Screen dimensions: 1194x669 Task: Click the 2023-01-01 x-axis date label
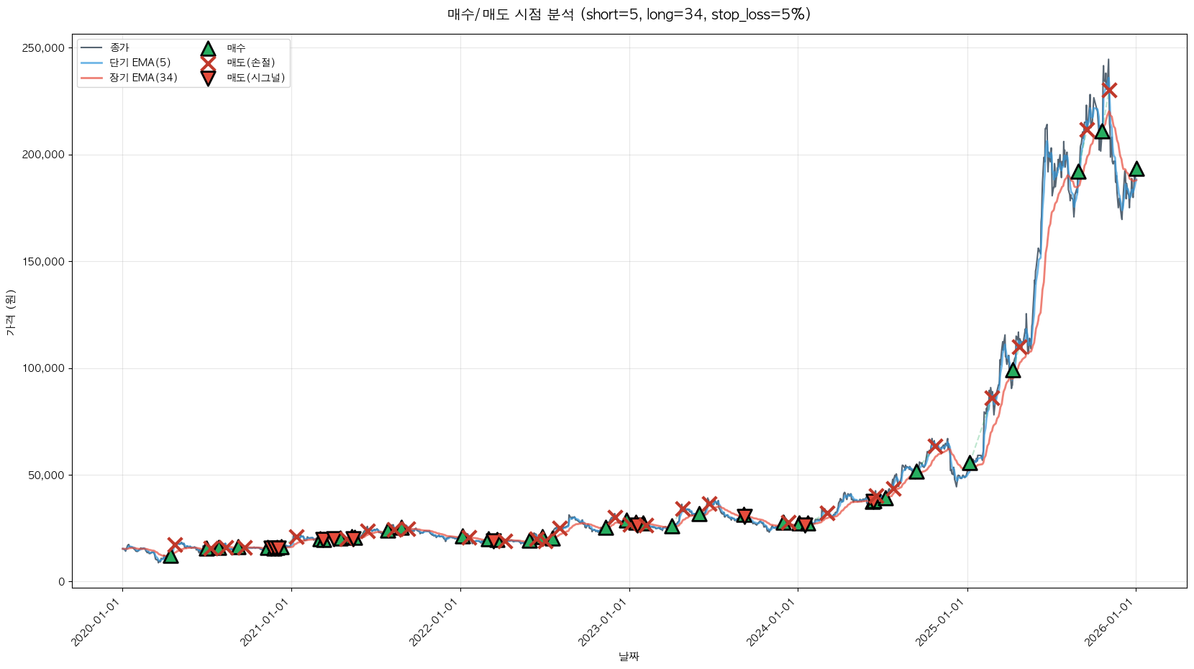click(603, 623)
